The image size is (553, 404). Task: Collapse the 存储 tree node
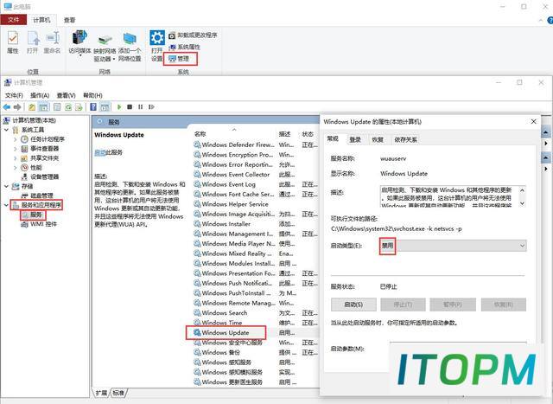pyautogui.click(x=6, y=186)
